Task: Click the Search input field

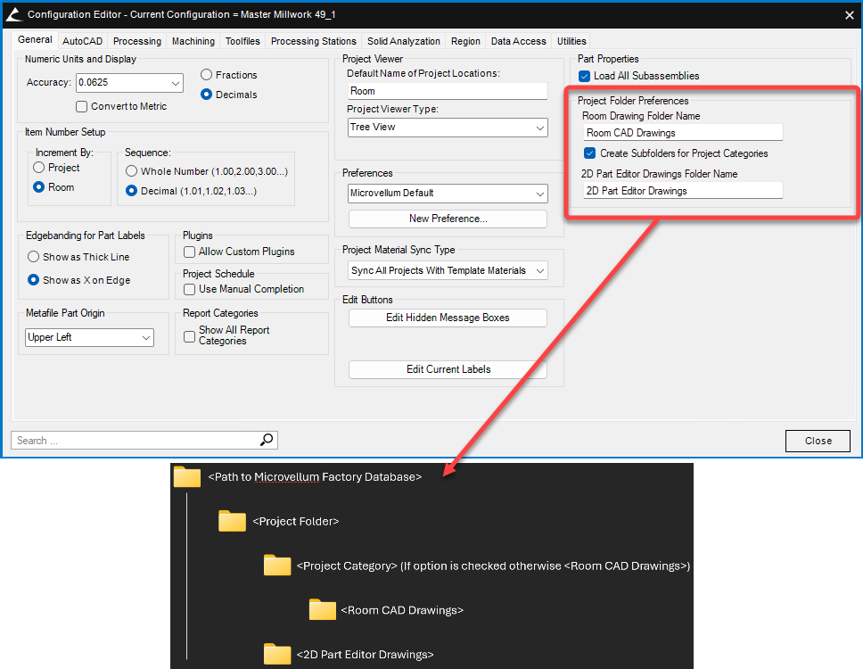Action: (x=135, y=441)
